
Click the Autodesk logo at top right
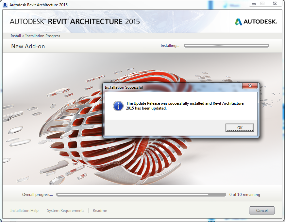(x=256, y=22)
